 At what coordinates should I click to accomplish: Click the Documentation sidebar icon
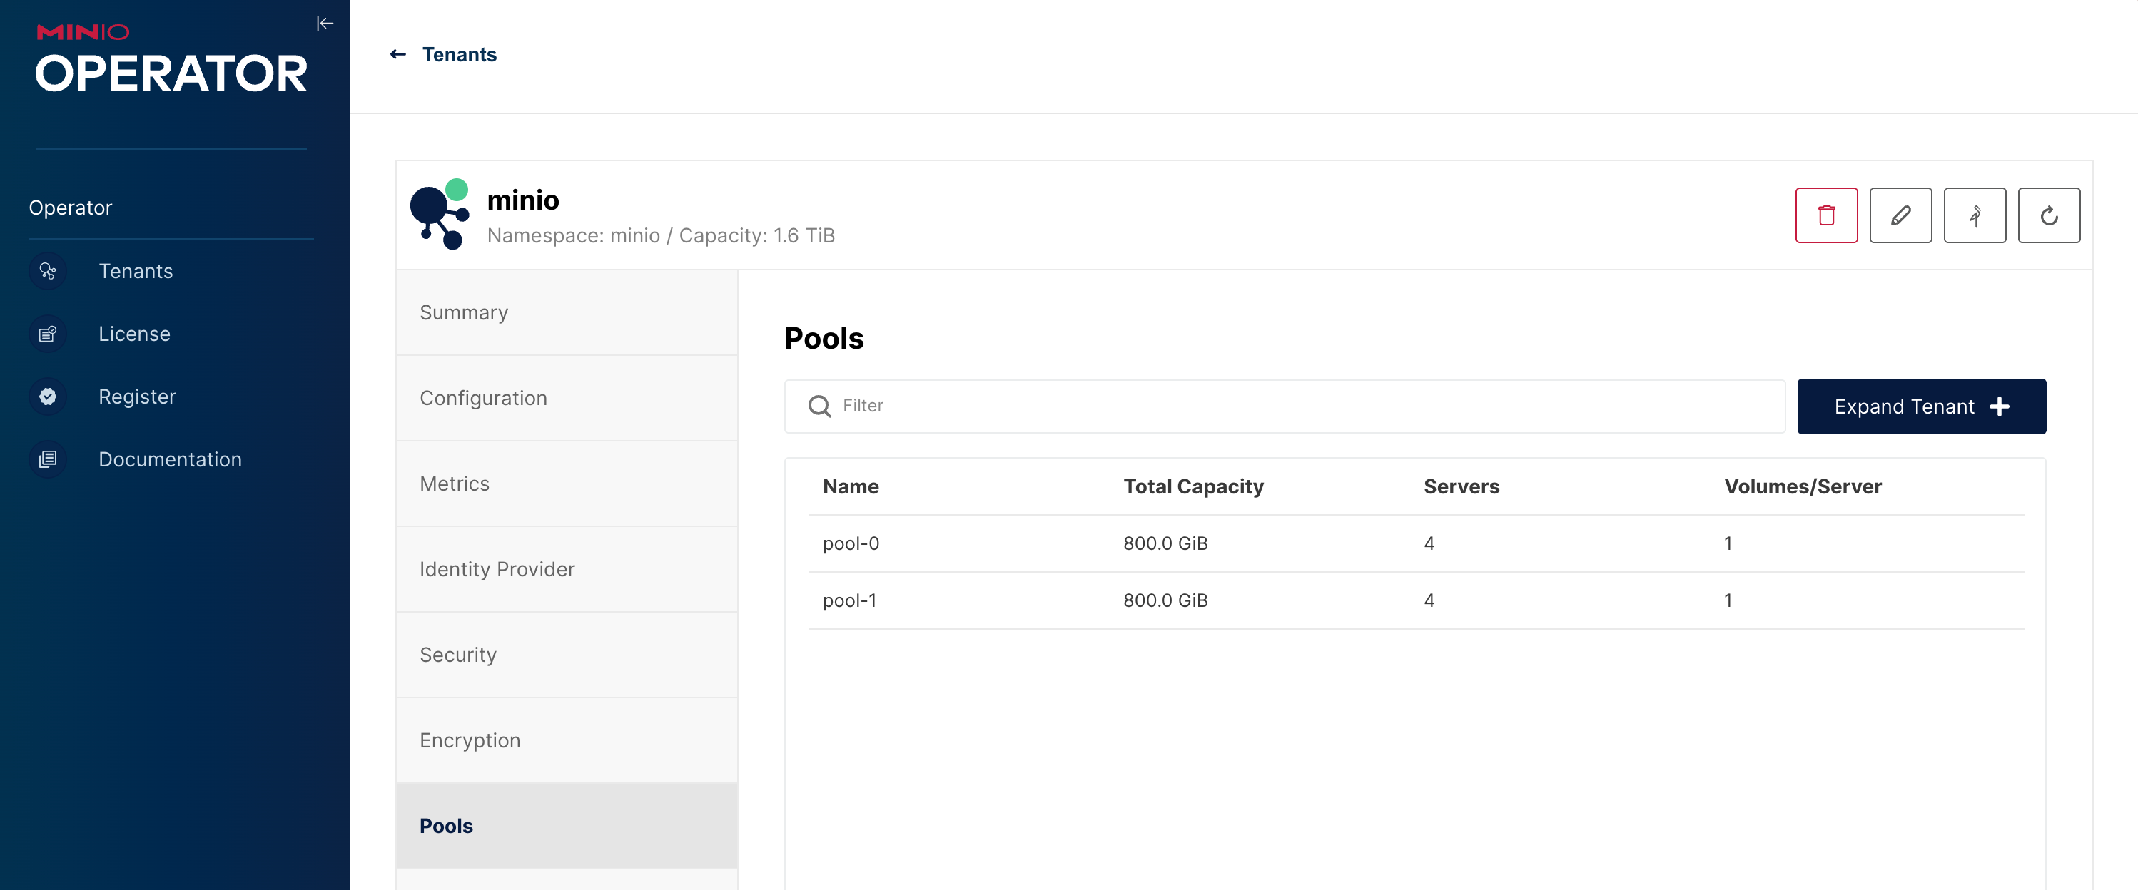click(x=48, y=459)
